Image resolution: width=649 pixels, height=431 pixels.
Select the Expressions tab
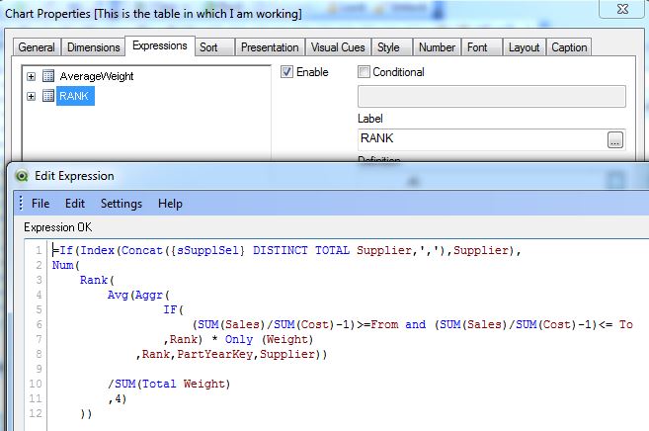tap(160, 45)
